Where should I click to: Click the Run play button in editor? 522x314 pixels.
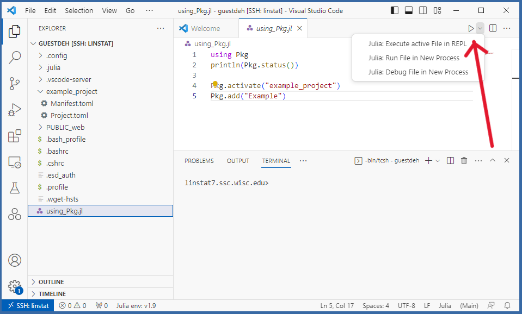(471, 28)
